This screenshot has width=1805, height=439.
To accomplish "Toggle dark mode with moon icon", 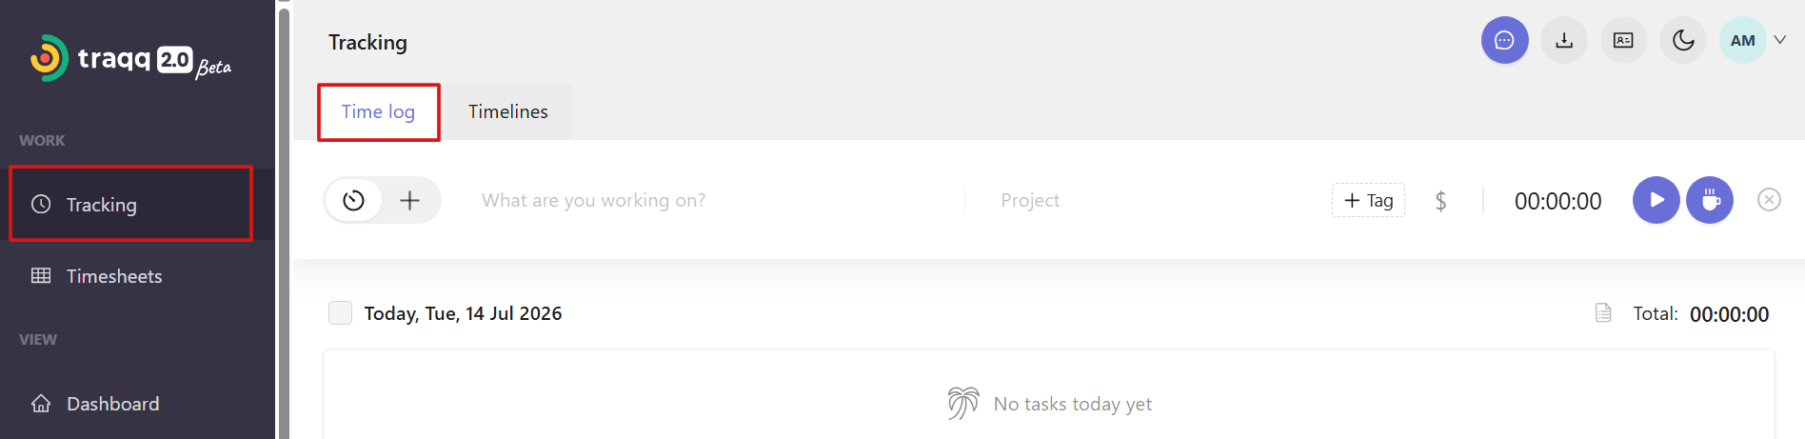I will click(x=1683, y=40).
